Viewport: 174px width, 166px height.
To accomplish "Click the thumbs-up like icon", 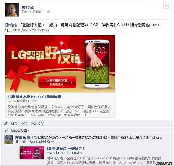I will point(6,131).
